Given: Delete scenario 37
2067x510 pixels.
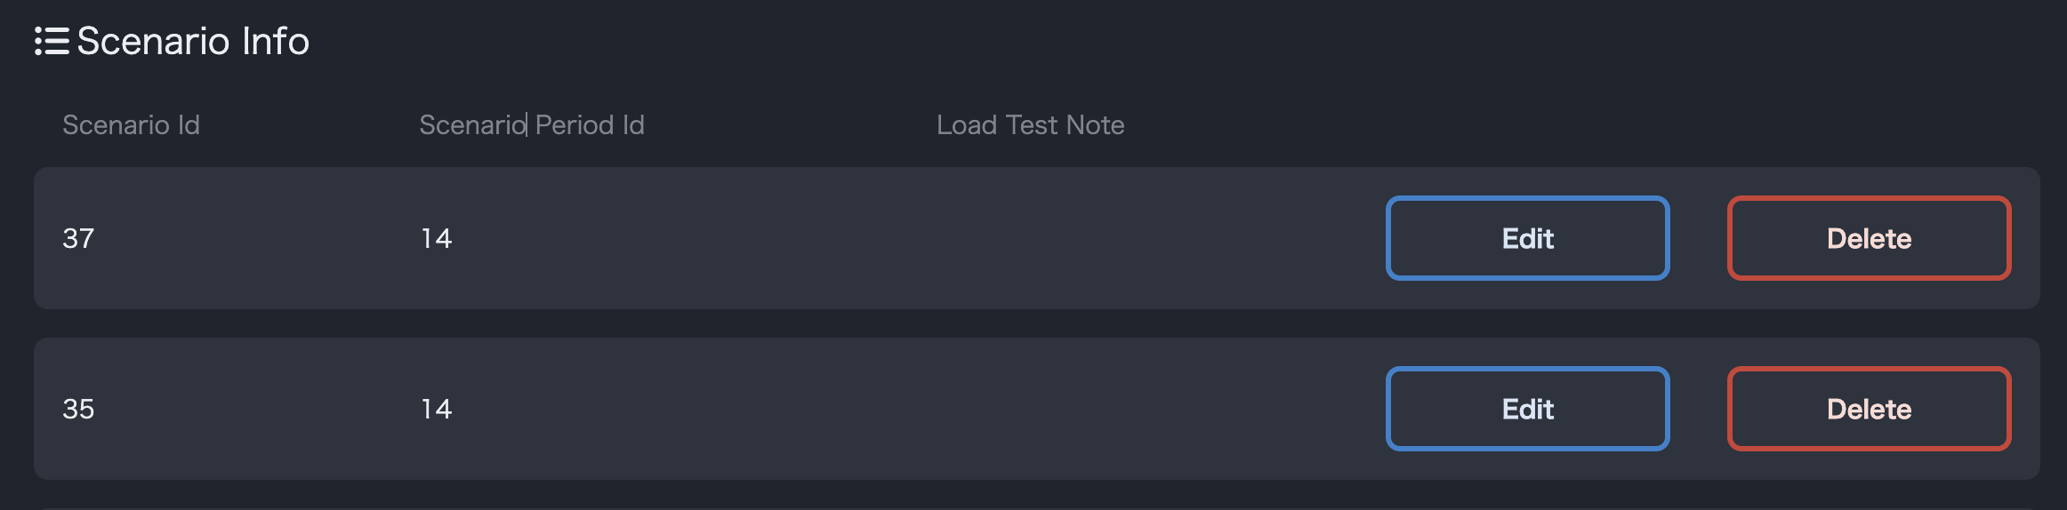Looking at the screenshot, I should pos(1869,238).
